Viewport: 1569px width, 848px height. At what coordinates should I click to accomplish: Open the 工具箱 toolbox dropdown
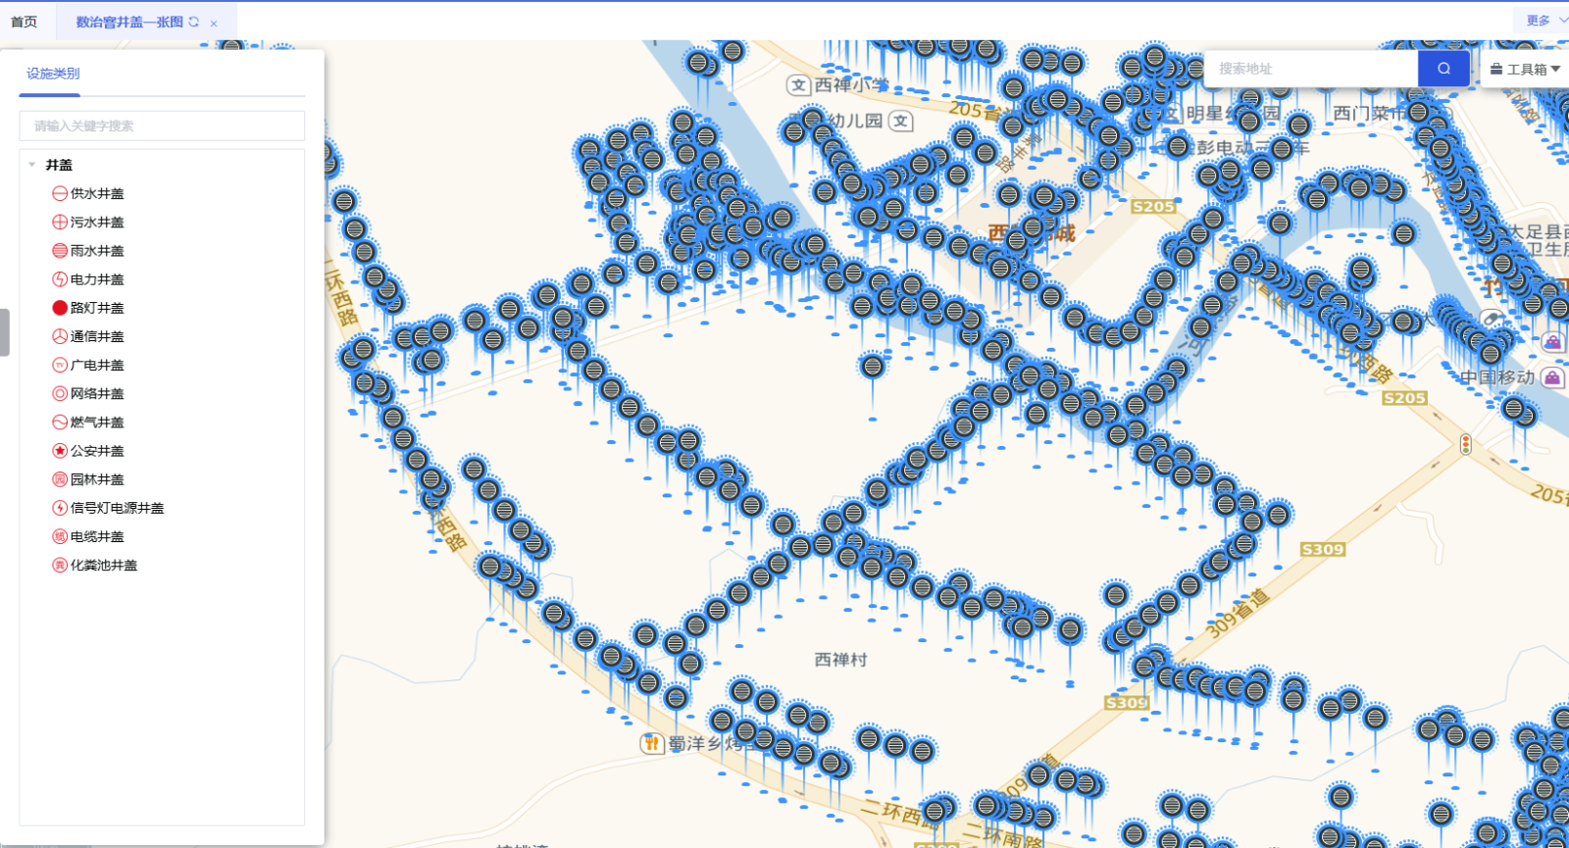pyautogui.click(x=1525, y=69)
